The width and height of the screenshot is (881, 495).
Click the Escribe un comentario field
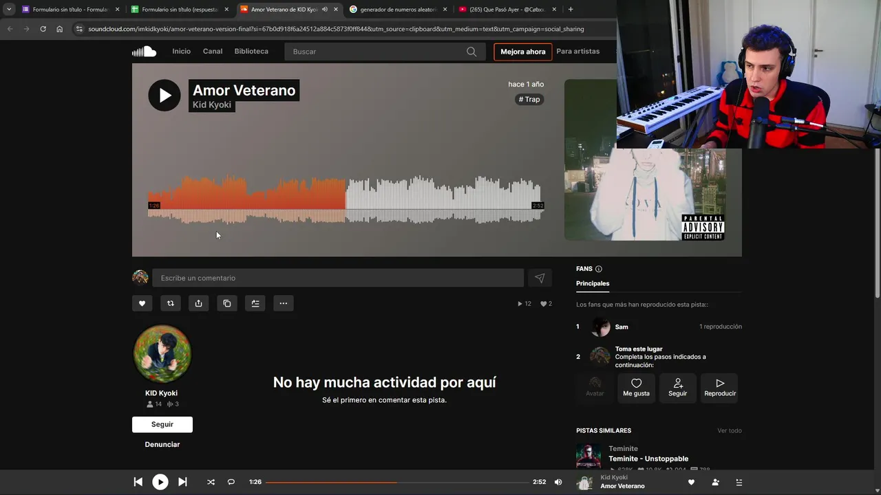point(338,278)
